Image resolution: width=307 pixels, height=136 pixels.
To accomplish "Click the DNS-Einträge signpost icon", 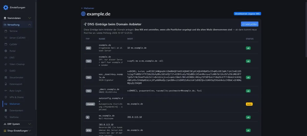I will 85,24.
